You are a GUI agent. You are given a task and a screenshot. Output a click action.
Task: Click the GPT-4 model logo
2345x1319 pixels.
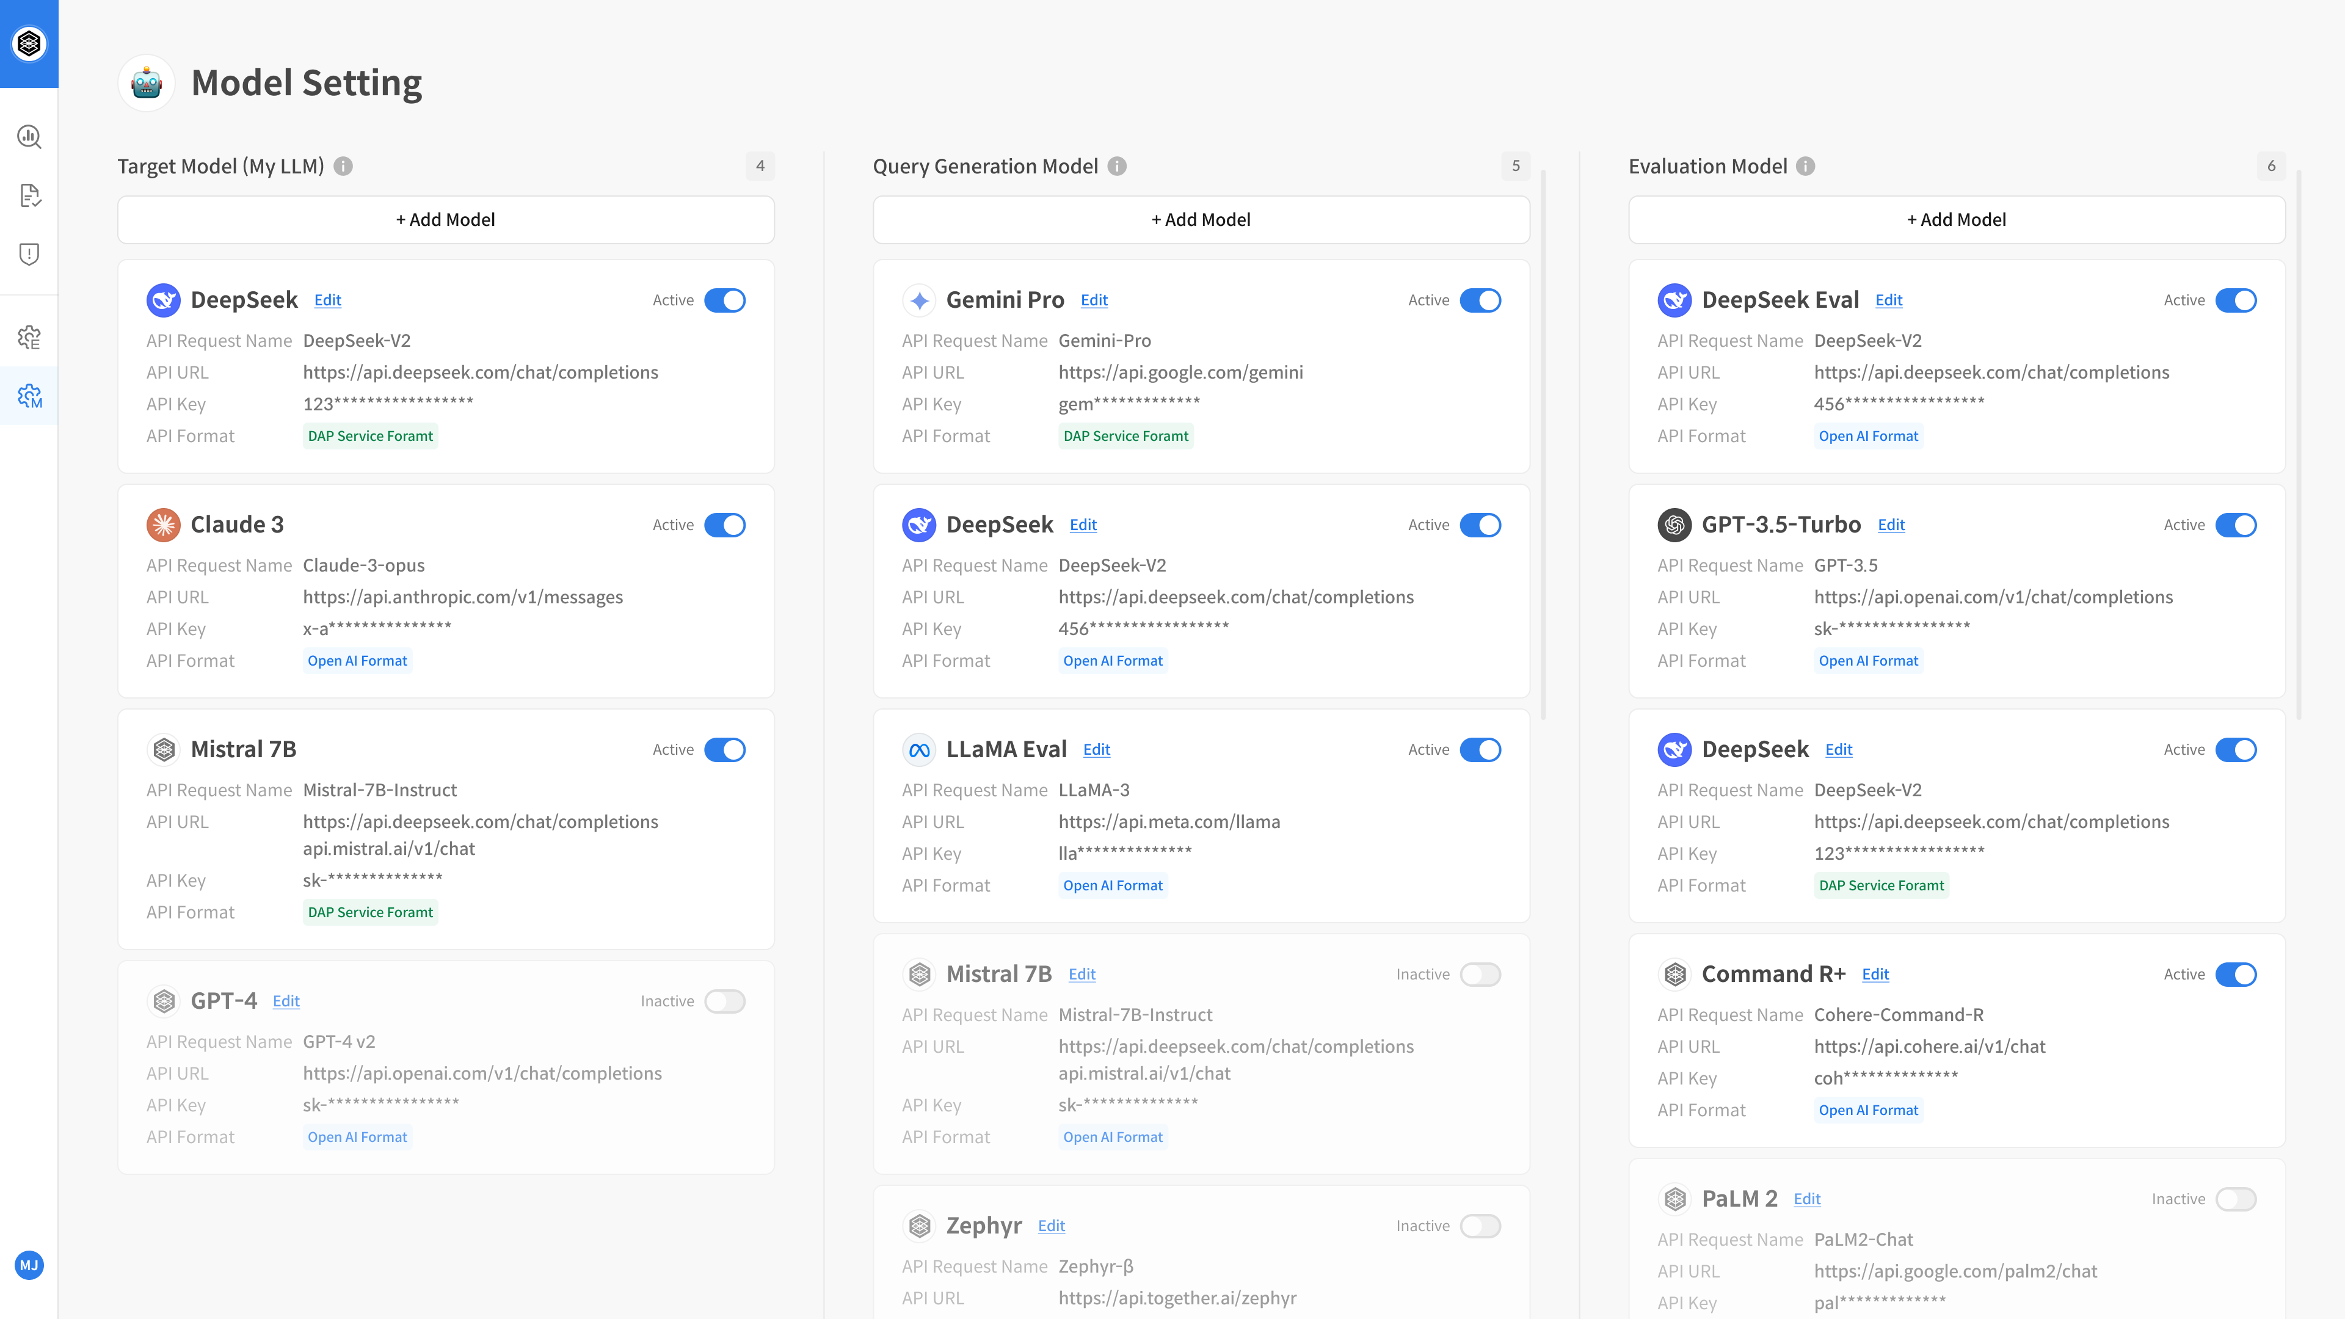click(164, 1001)
